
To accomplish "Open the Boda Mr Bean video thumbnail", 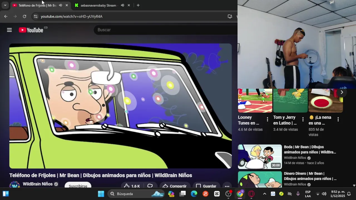I will pos(260,157).
